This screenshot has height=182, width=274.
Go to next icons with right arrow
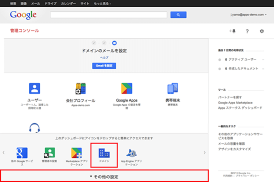(205, 152)
